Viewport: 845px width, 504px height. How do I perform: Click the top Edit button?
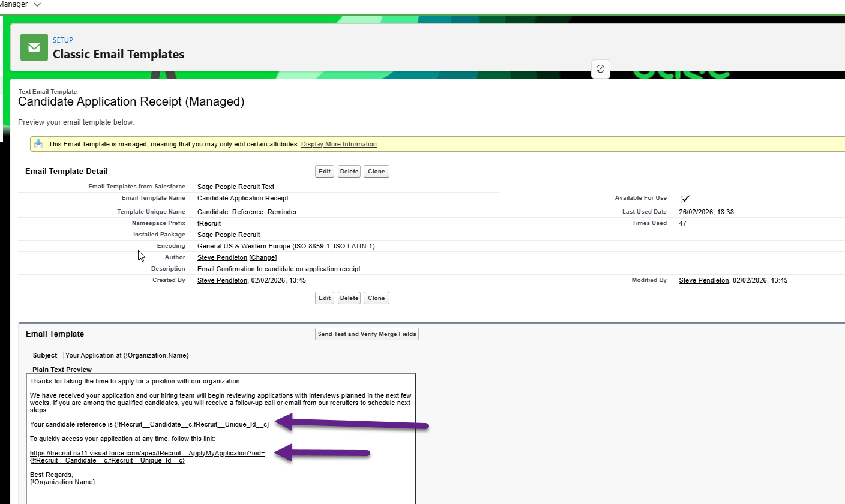325,172
